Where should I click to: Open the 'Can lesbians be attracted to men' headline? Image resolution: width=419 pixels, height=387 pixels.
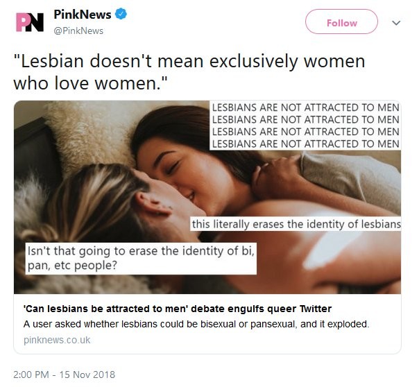[178, 309]
